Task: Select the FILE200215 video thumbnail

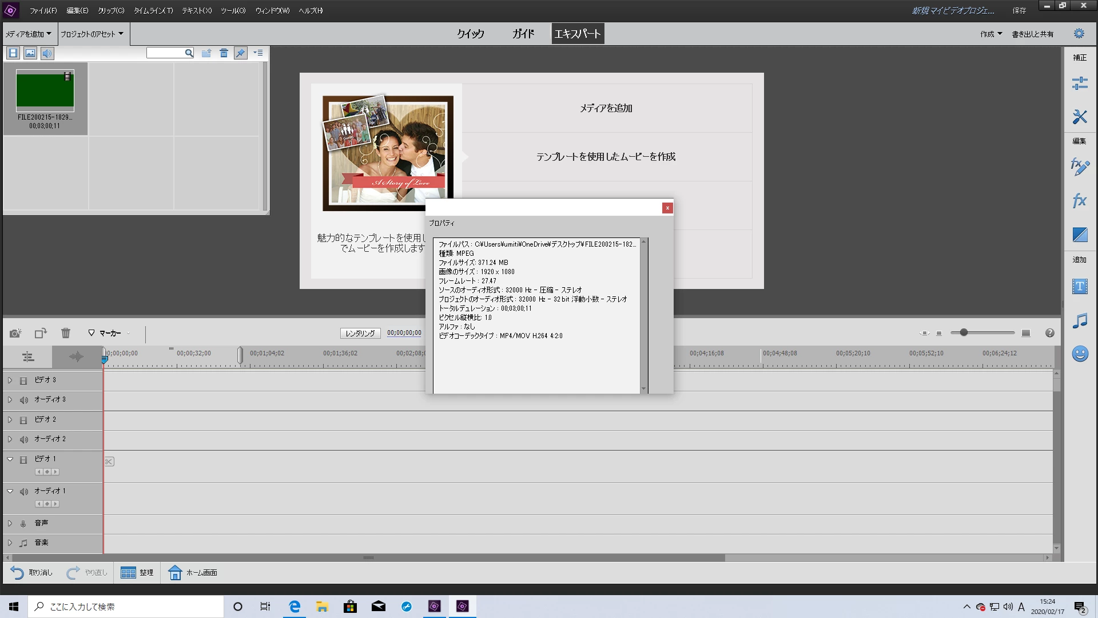Action: pos(45,90)
